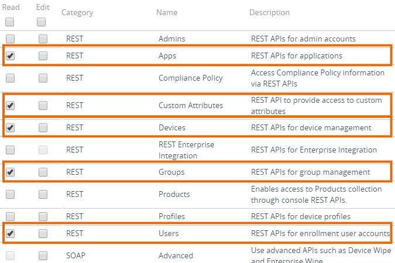The image size is (395, 263).
Task: Uncheck Read access for Groups row
Action: tap(10, 172)
